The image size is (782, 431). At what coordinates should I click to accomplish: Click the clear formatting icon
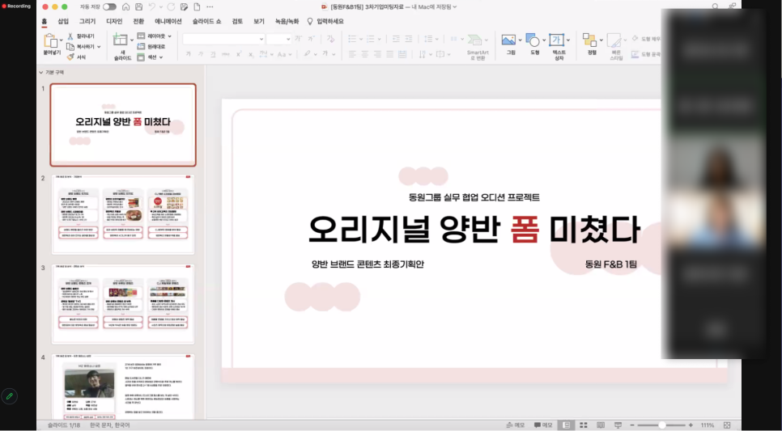330,38
